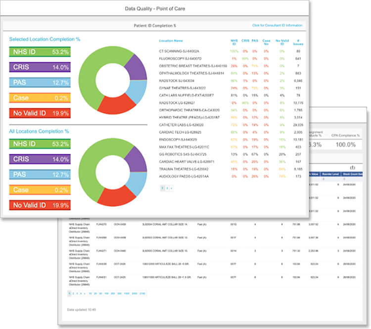Jump to page 10 in back window pagination
The image size is (371, 329).
[90, 293]
